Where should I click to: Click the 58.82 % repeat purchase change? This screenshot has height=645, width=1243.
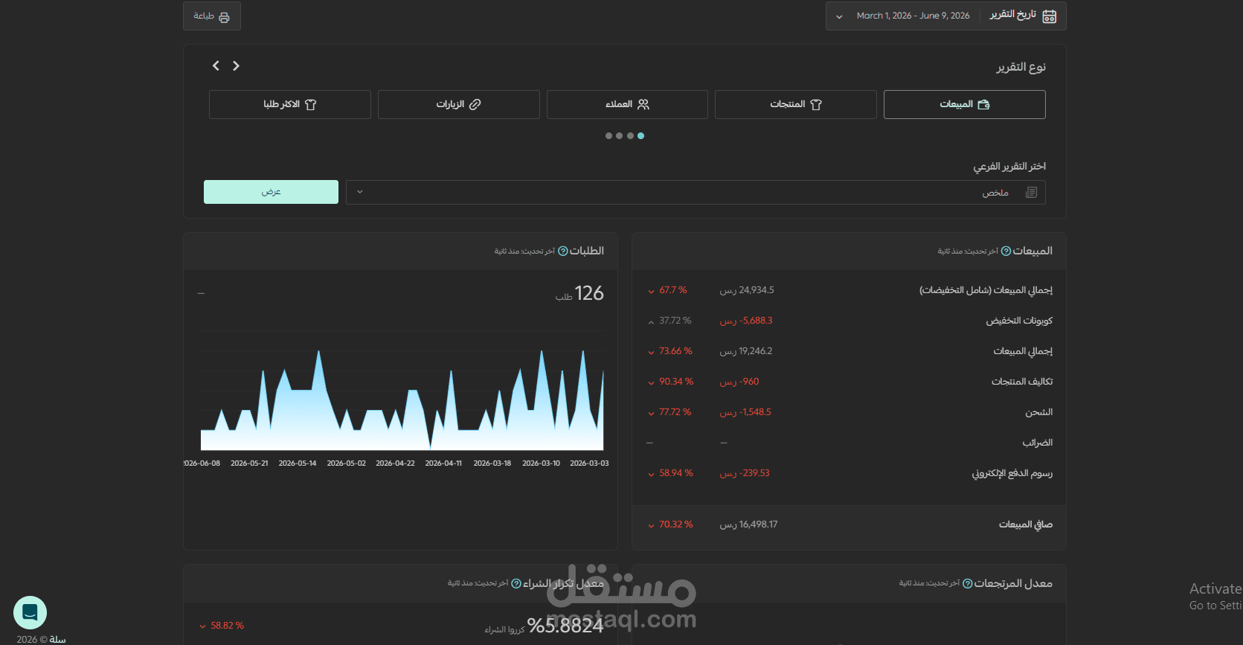coord(222,626)
